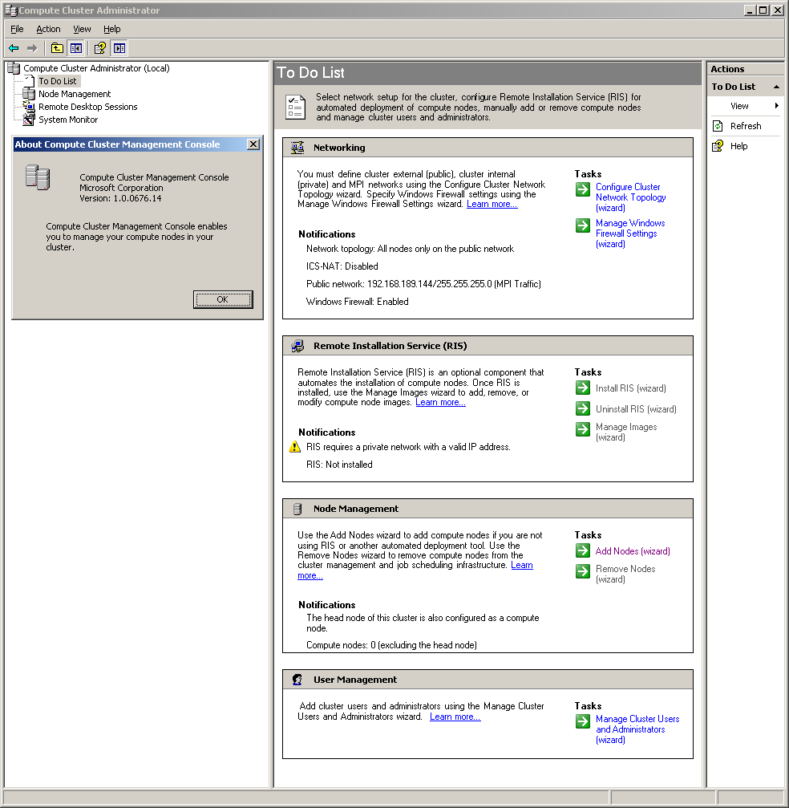The height and width of the screenshot is (808, 789).
Task: Close the About Compute Cluster Management Console dialog
Action: click(253, 144)
